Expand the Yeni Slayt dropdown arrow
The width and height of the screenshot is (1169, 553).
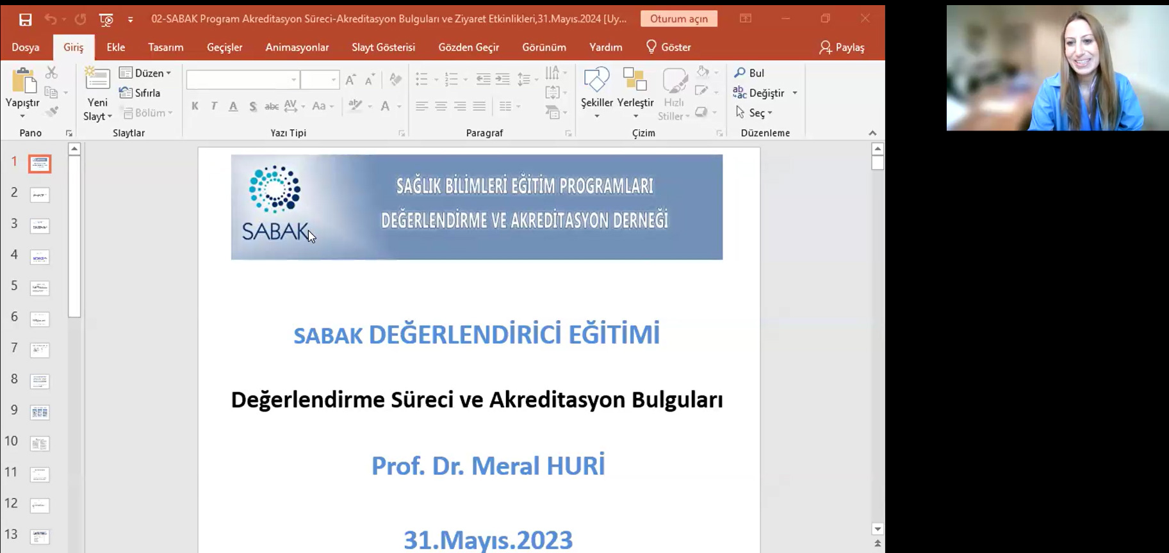[x=110, y=116]
